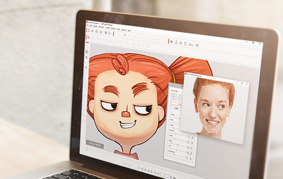The height and width of the screenshot is (179, 283).
Task: Click the home view icon
Action: pos(190,44)
